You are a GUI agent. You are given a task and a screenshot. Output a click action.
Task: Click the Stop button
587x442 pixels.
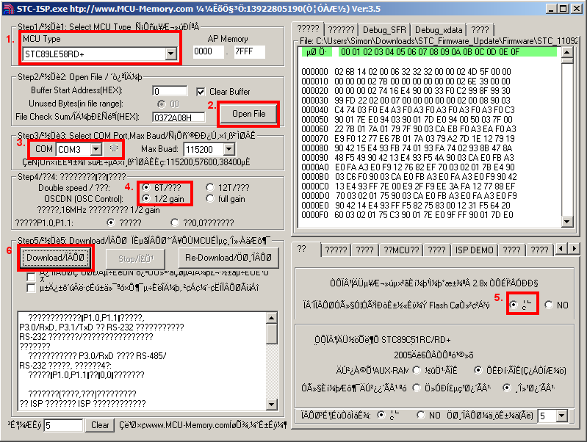(x=135, y=258)
